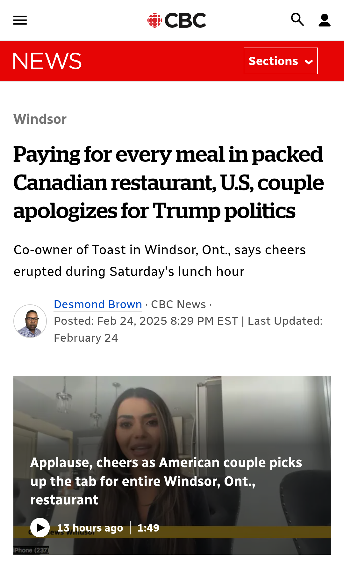Click the posted date Feb 24, 2025
Image resolution: width=344 pixels, height=566 pixels.
[x=132, y=321]
